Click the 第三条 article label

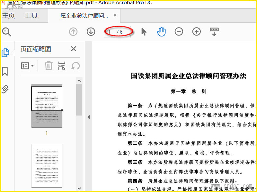pyautogui.click(x=135, y=162)
